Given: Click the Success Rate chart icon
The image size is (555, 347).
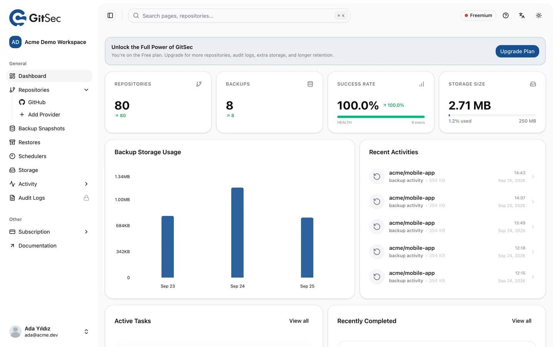Looking at the screenshot, I should click(x=422, y=84).
